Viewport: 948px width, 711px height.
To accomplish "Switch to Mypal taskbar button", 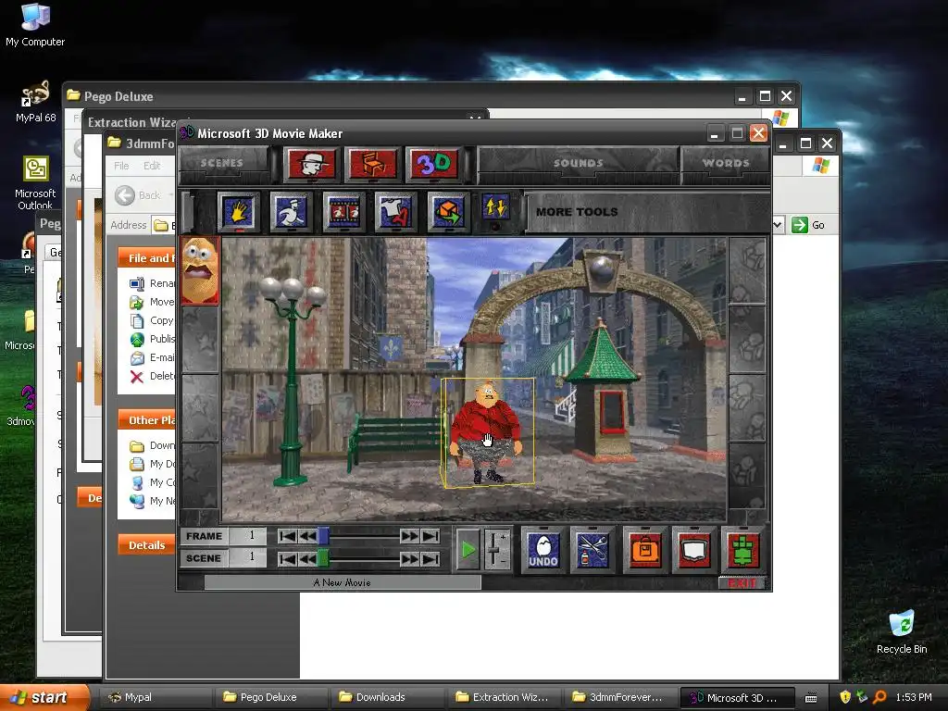I will pyautogui.click(x=155, y=697).
